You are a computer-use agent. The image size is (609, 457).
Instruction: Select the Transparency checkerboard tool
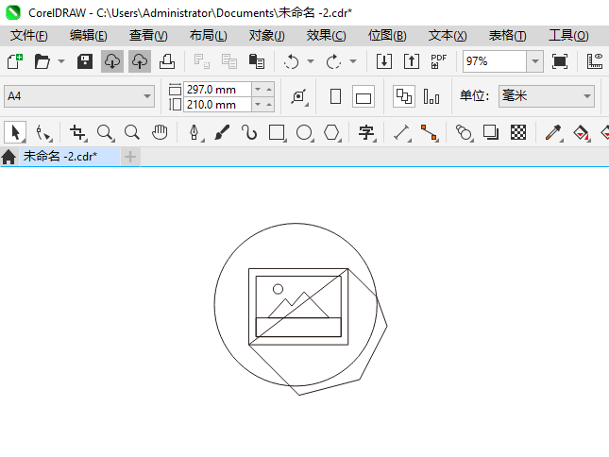coord(518,133)
